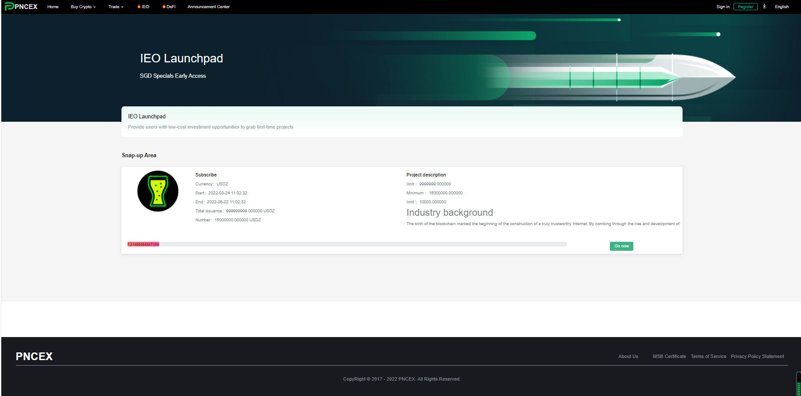Click the download icon in the top bar
The height and width of the screenshot is (396, 801).
(x=764, y=6)
